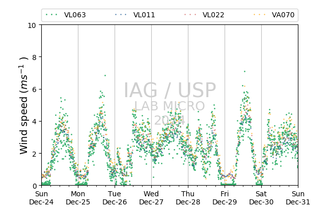Click the pink VL022 legend marker
The height and width of the screenshot is (208, 331).
pyautogui.click(x=190, y=15)
